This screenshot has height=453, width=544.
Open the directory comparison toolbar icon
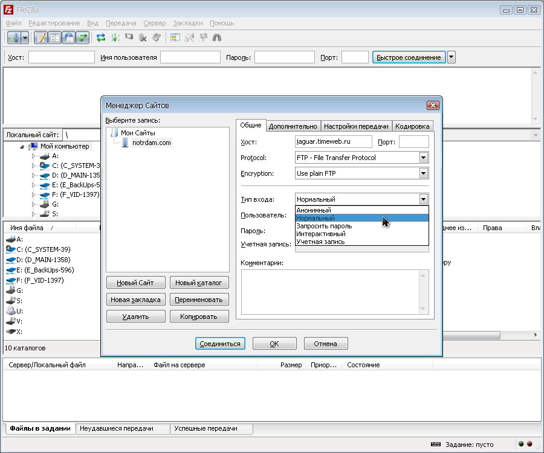[175, 37]
